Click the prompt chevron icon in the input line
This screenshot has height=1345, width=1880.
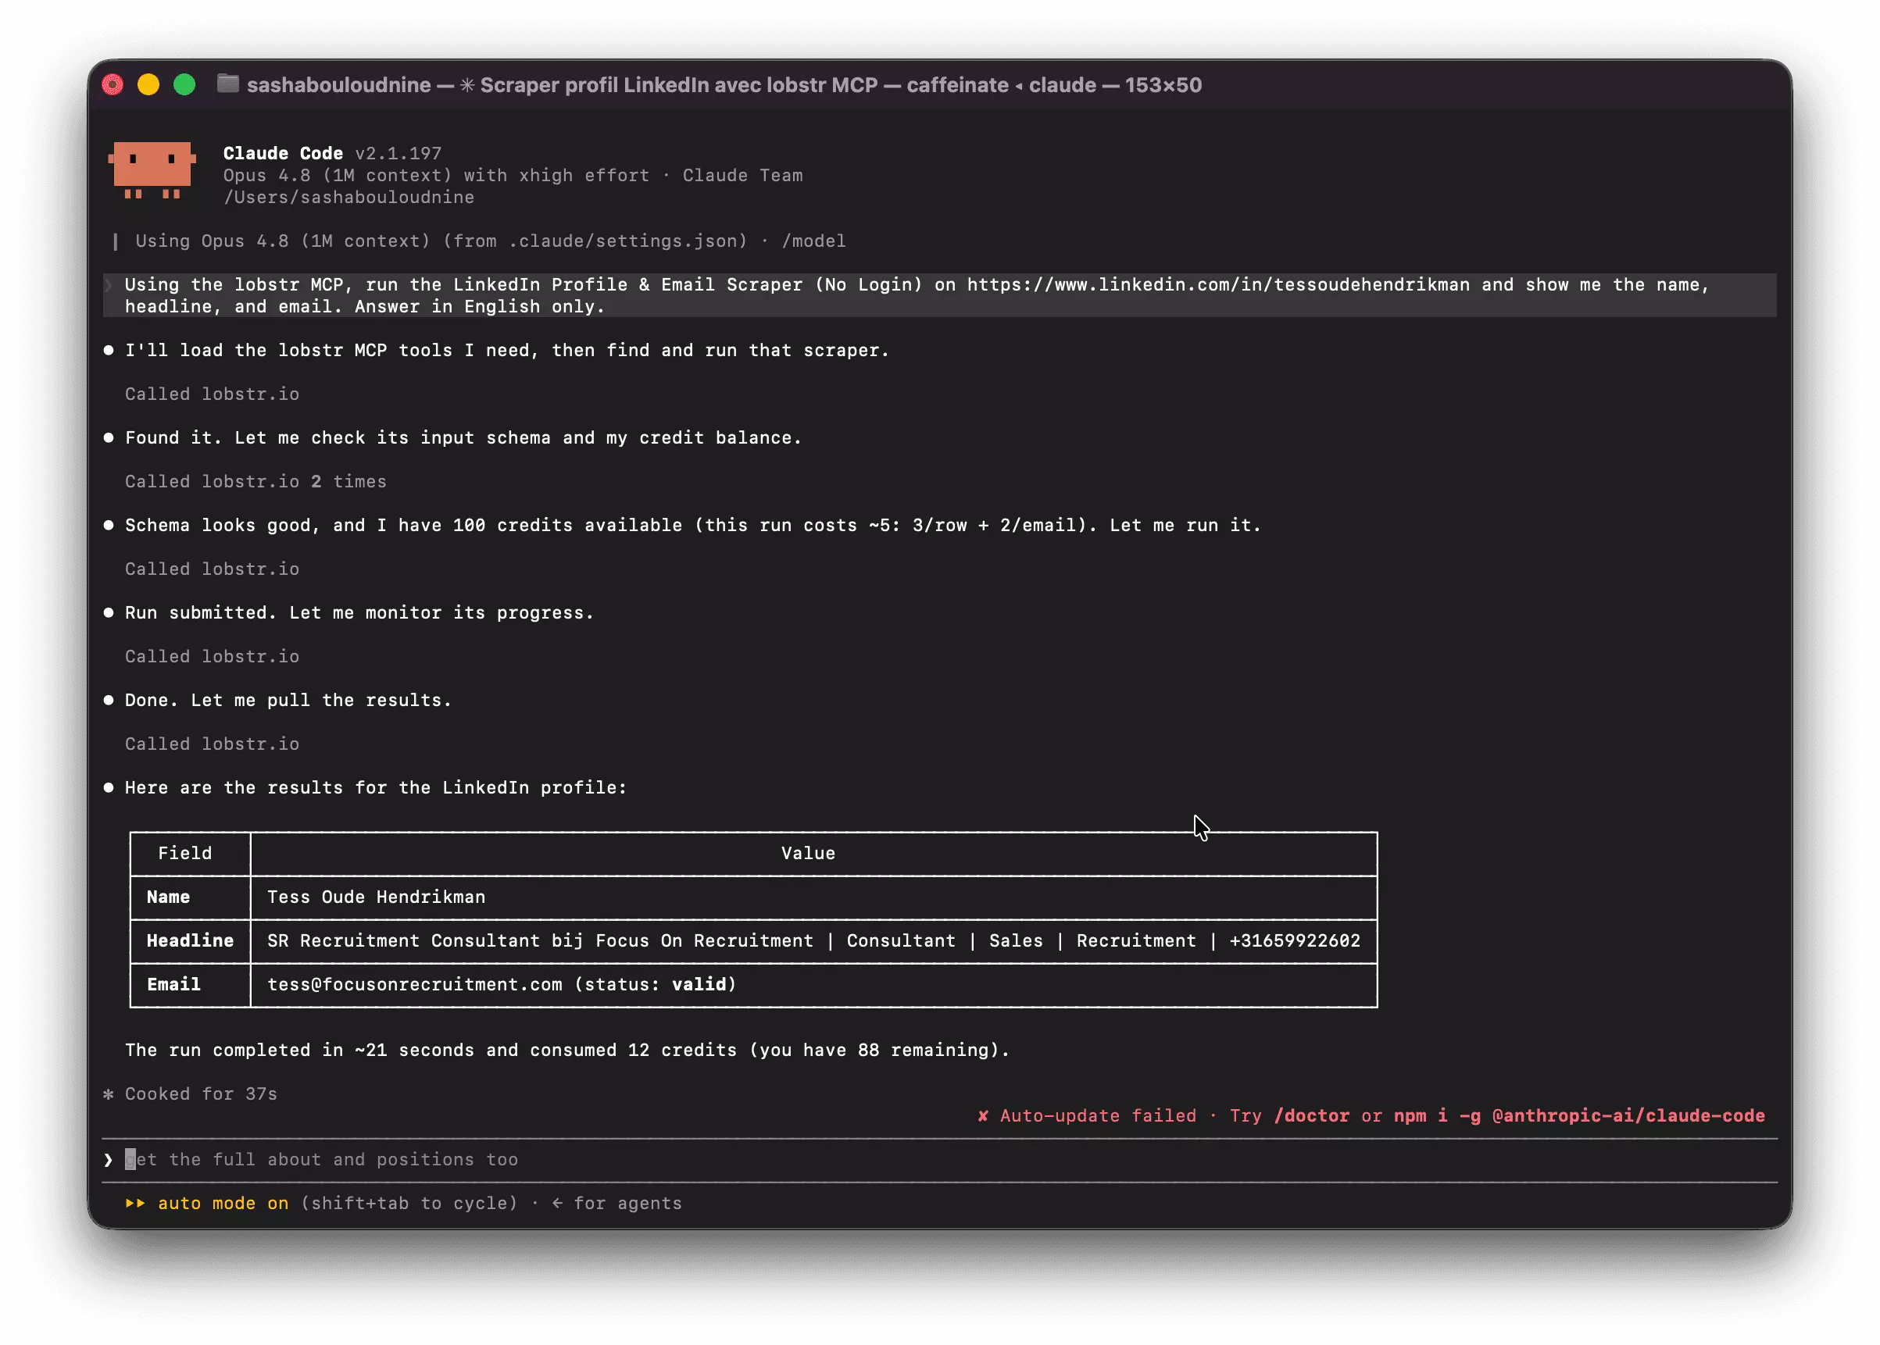pyautogui.click(x=108, y=1159)
